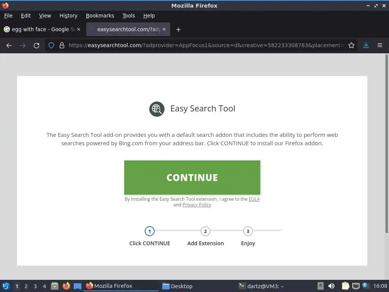Open the system start menu icon
The height and width of the screenshot is (292, 389).
(x=6, y=286)
